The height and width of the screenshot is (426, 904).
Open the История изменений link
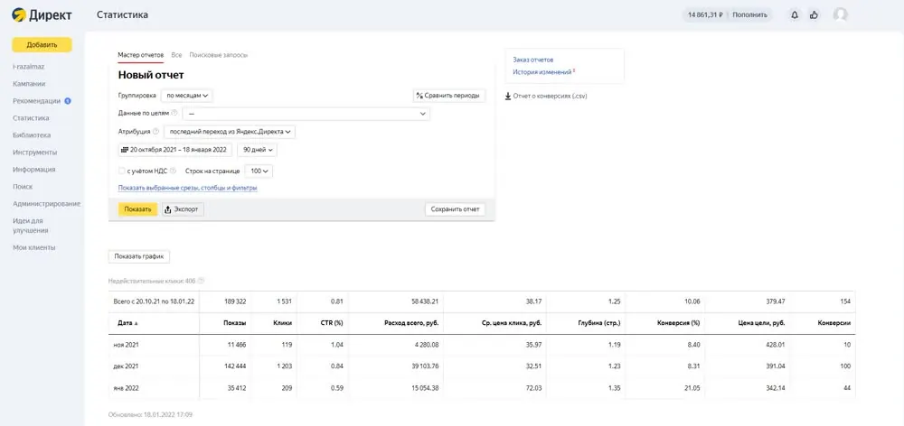point(542,72)
